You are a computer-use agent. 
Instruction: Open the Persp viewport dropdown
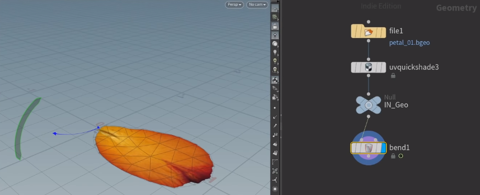point(235,5)
